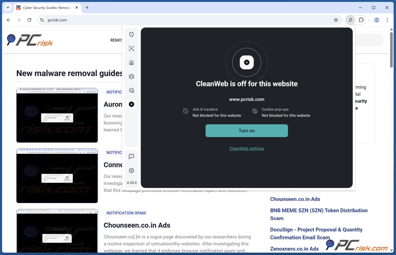The width and height of the screenshot is (396, 255).
Task: Click NOTIFICATION SPAM tag above Chounseen article
Action: (x=126, y=213)
